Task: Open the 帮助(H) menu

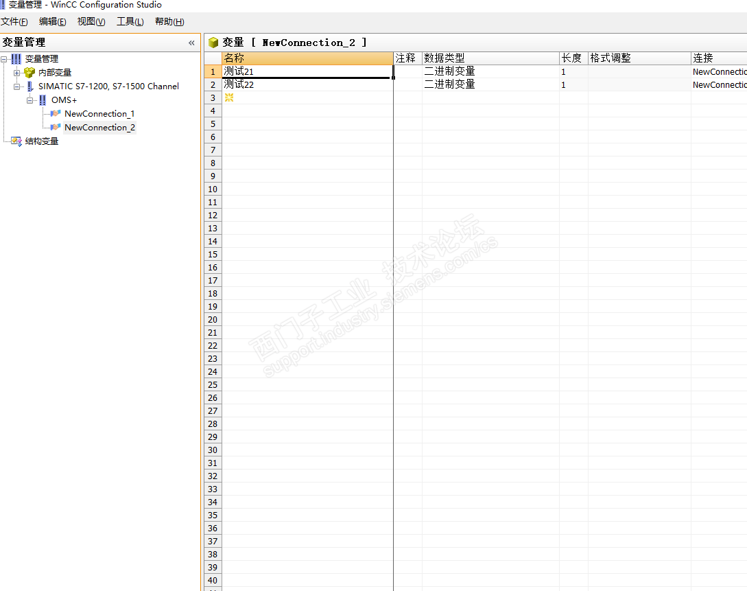Action: click(169, 21)
